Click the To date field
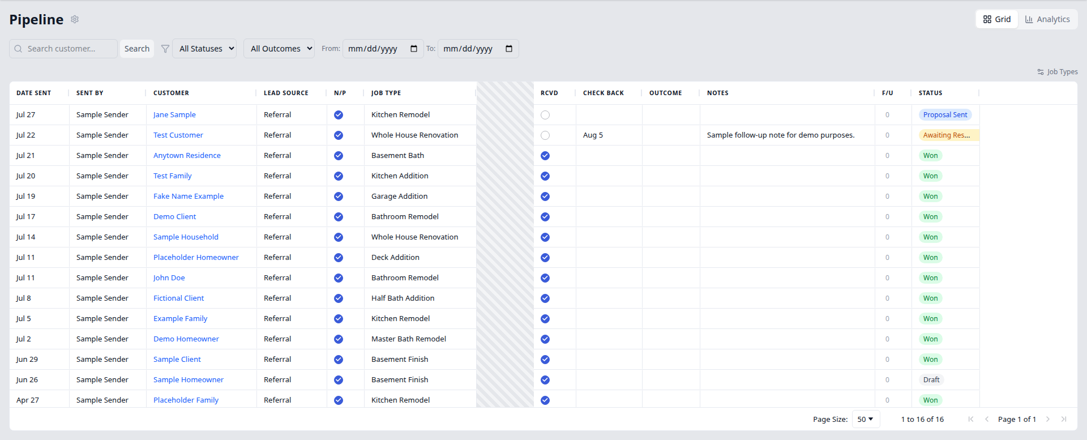The image size is (1087, 440). coord(478,49)
